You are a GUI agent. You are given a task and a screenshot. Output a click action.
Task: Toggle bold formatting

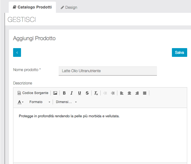[x=64, y=93]
